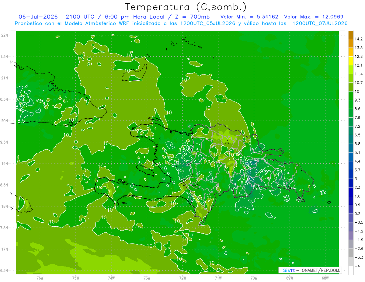Click the "2100 UTC" time text
Image resolution: width=365 pixels, height=282 pixels.
click(x=80, y=17)
